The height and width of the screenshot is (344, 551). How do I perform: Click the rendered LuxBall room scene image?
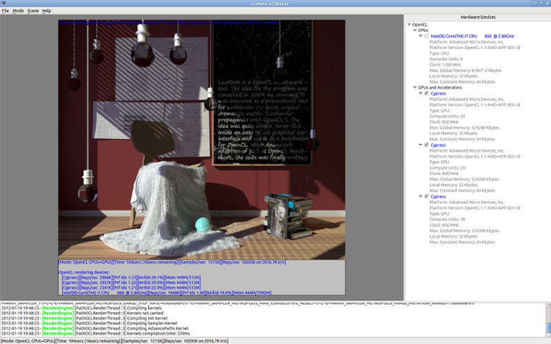[202, 140]
